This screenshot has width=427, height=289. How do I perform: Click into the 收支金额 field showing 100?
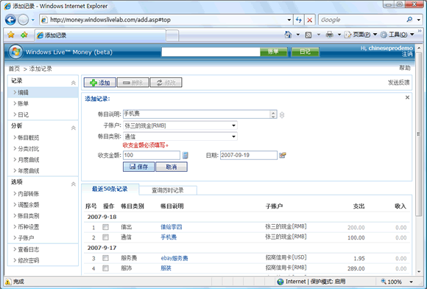(x=152, y=155)
